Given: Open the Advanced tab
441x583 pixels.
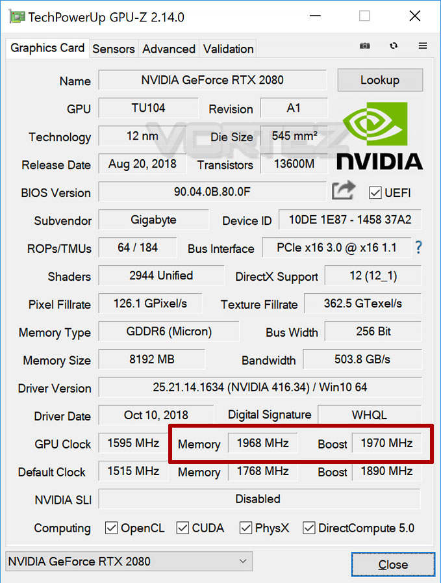Looking at the screenshot, I should (x=169, y=49).
